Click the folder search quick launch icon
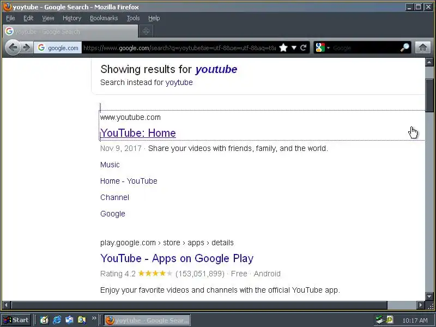The width and height of the screenshot is (436, 327). tap(82, 320)
